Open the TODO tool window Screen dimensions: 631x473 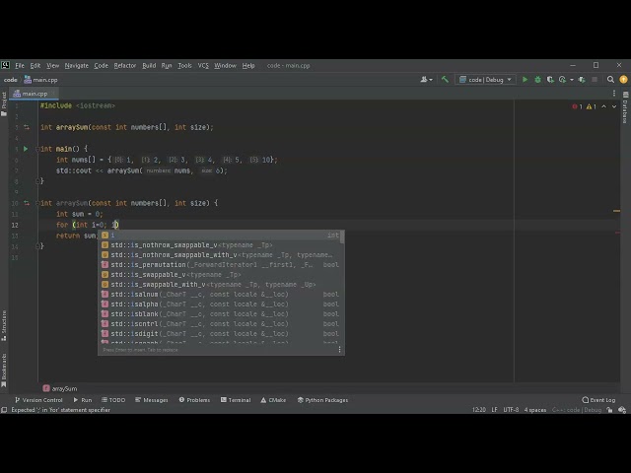tap(113, 400)
